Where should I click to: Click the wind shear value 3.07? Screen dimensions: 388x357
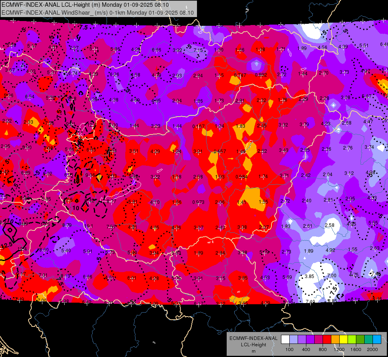[x=199, y=227]
